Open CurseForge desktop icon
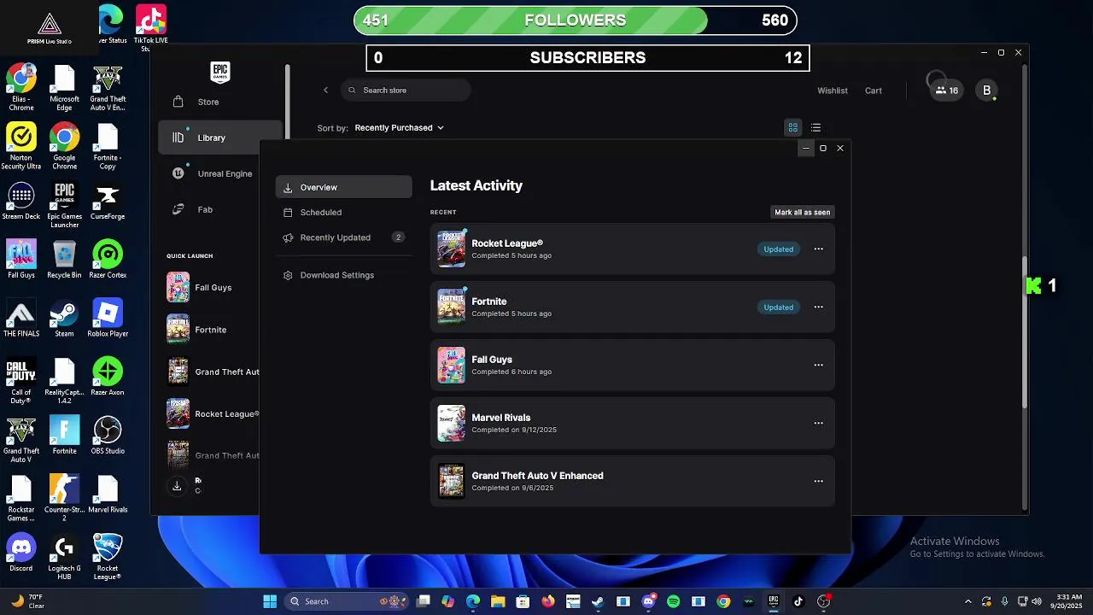The image size is (1093, 615). click(108, 202)
